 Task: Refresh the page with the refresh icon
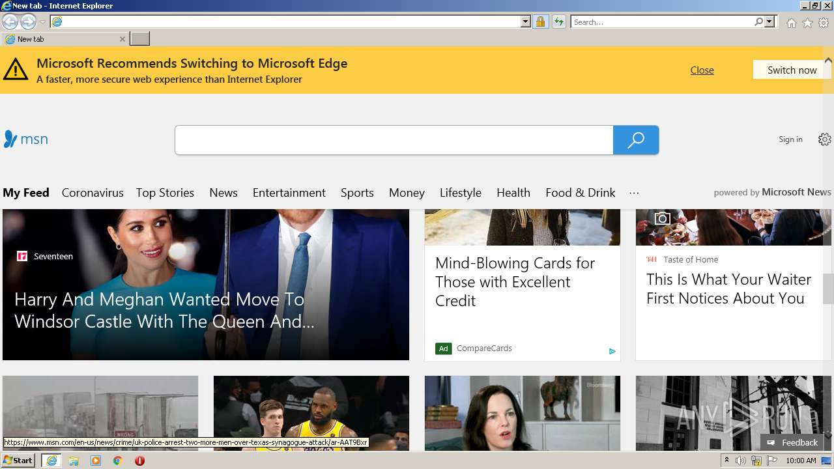(558, 21)
